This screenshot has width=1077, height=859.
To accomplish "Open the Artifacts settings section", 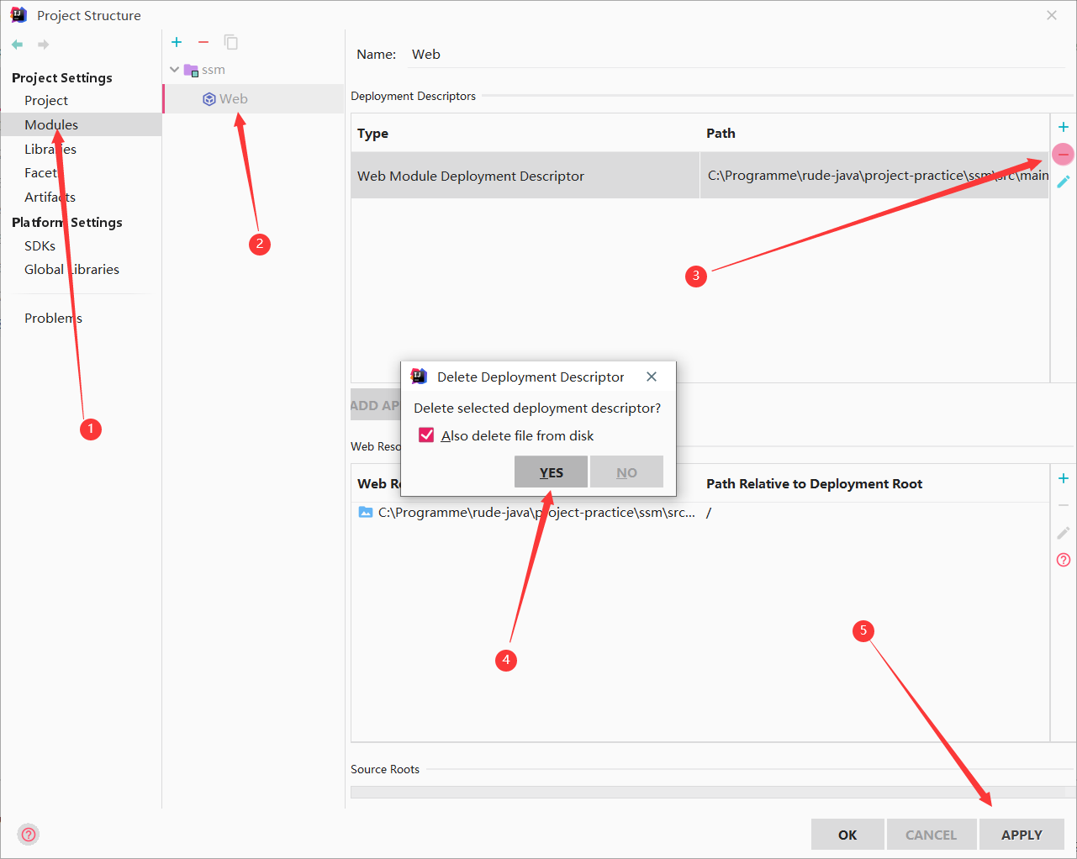I will [x=50, y=197].
